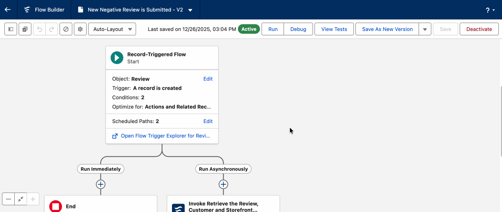The width and height of the screenshot is (502, 212).
Task: Click the Debug button
Action: tap(298, 29)
